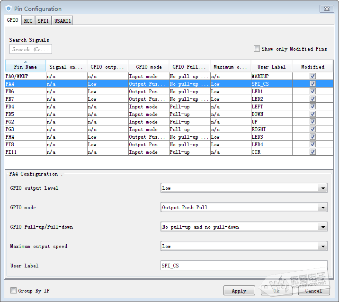Edit the User Label text field
Image resolution: width=339 pixels, height=302 pixels.
243,266
